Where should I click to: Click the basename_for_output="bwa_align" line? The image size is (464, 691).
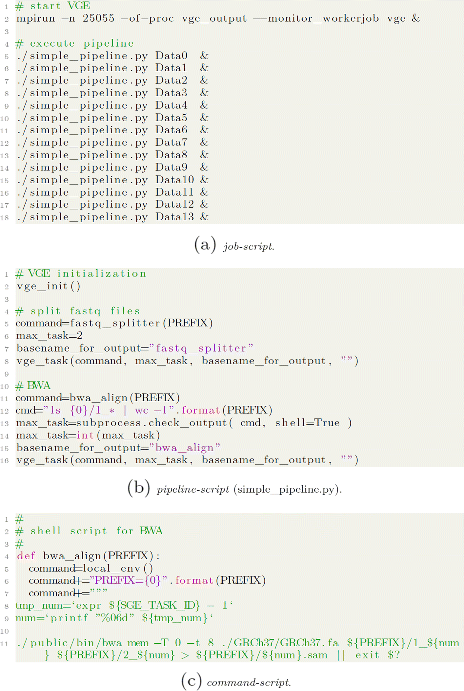pyautogui.click(x=118, y=448)
